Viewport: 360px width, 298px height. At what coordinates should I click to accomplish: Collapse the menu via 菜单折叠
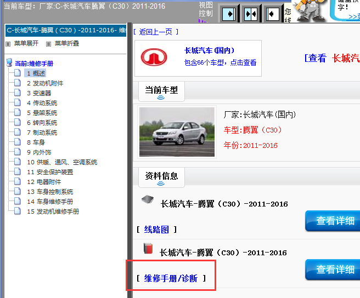tap(67, 43)
